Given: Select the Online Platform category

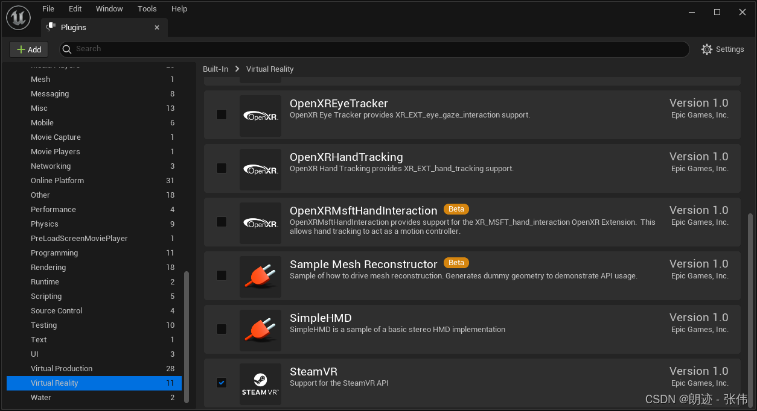Looking at the screenshot, I should 94,181.
